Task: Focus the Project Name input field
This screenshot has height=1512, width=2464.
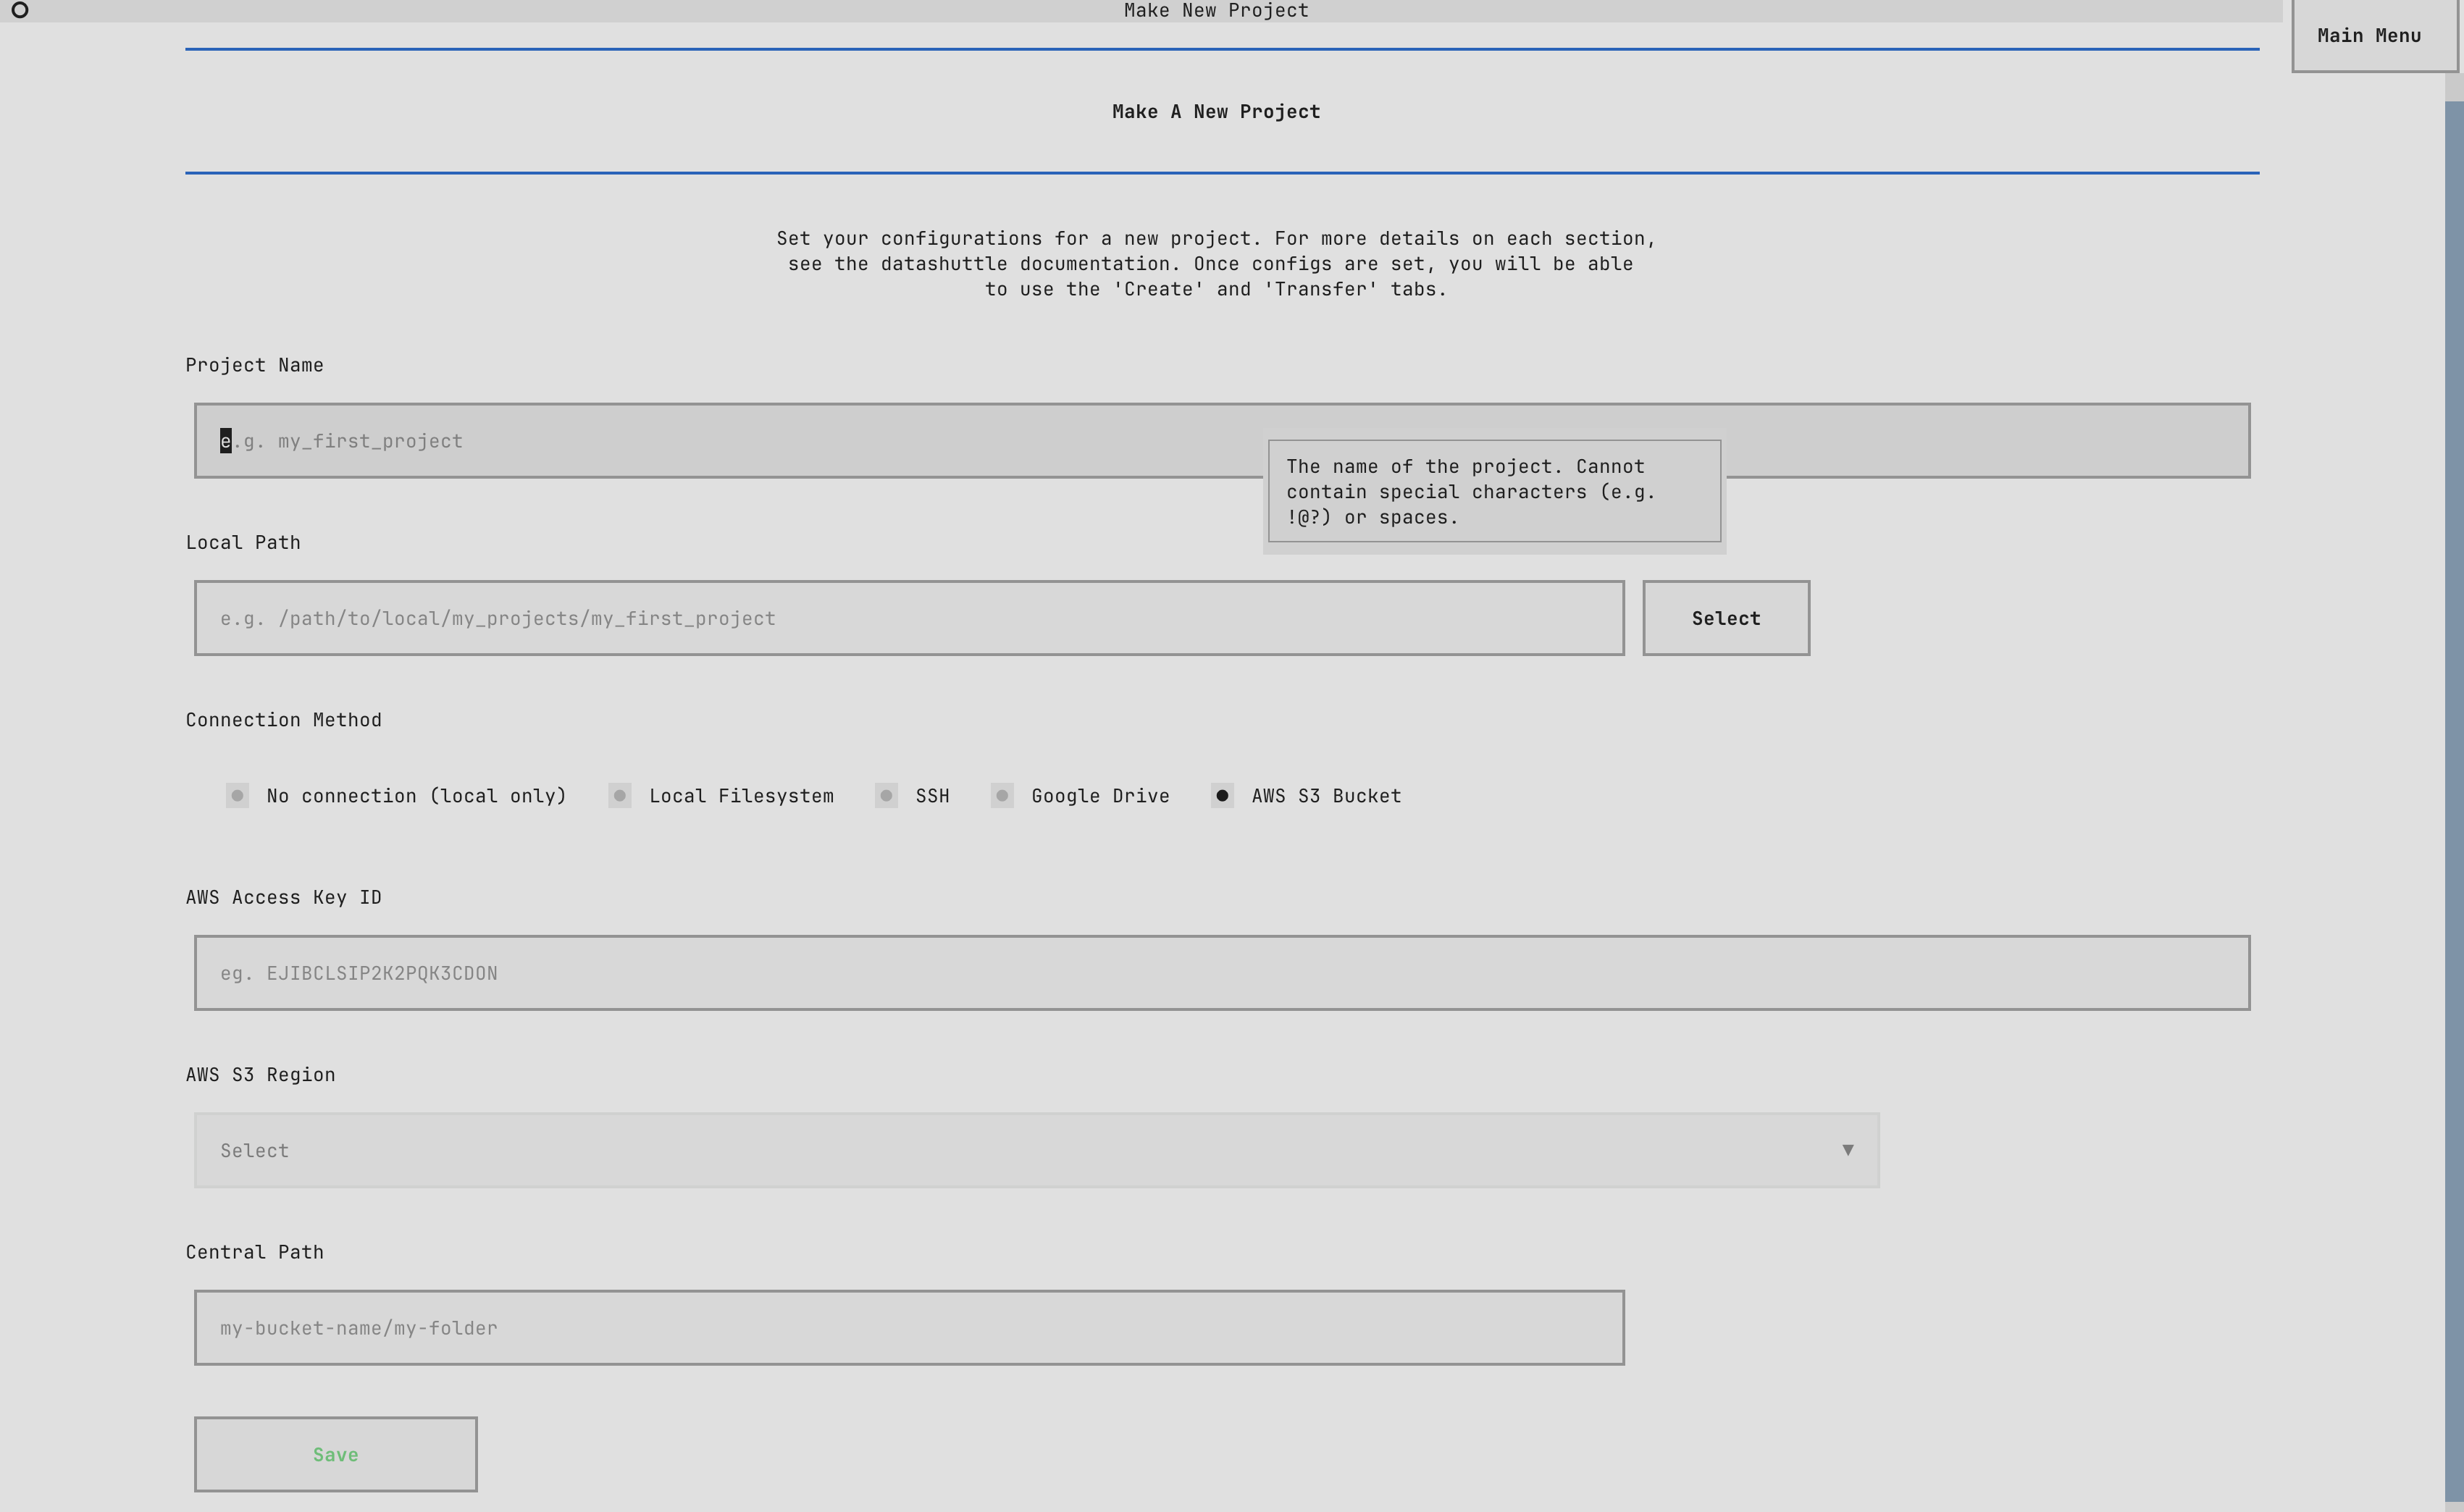Action: [1222, 441]
